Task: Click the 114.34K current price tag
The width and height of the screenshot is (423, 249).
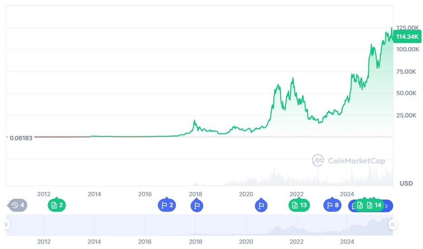Action: coord(407,37)
